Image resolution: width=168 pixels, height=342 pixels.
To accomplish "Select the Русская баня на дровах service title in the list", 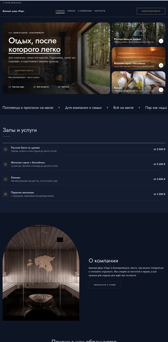I will (25, 148).
